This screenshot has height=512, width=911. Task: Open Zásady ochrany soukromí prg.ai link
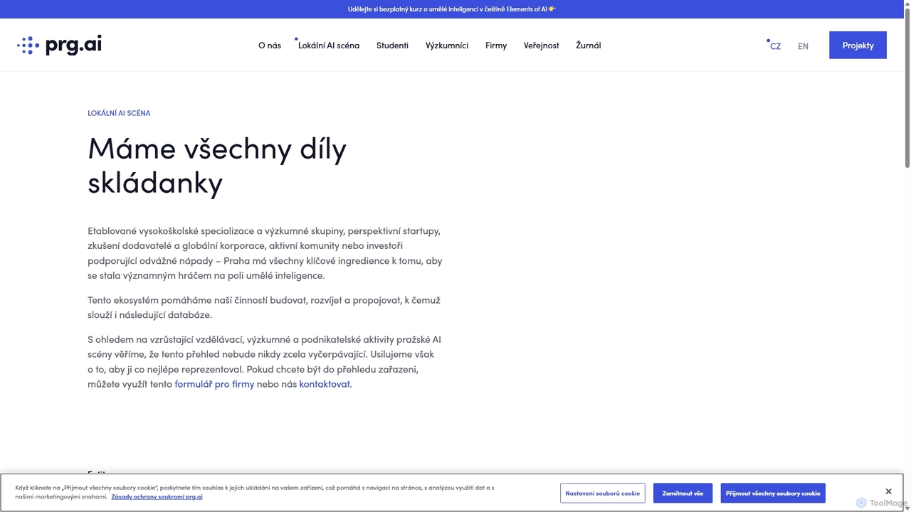[157, 496]
